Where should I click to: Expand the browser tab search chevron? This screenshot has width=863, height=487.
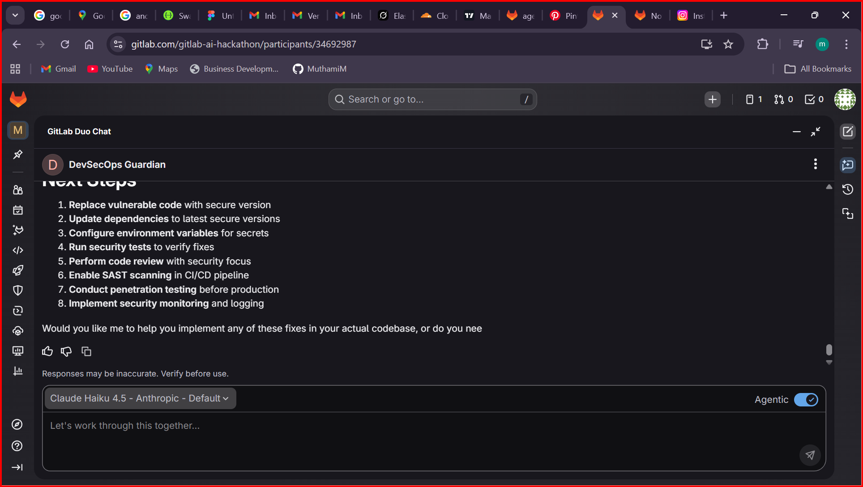(15, 16)
